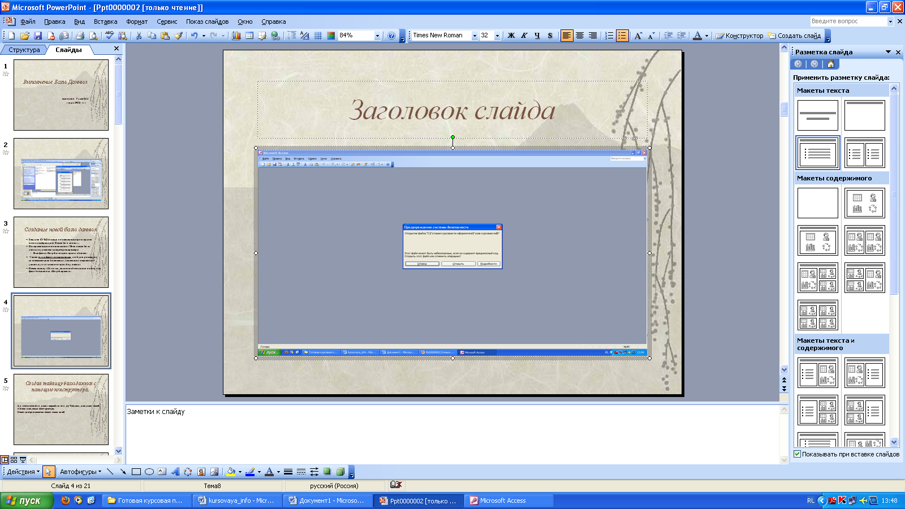The height and width of the screenshot is (509, 905).
Task: Toggle Underline formatting (Ч)
Action: click(537, 36)
